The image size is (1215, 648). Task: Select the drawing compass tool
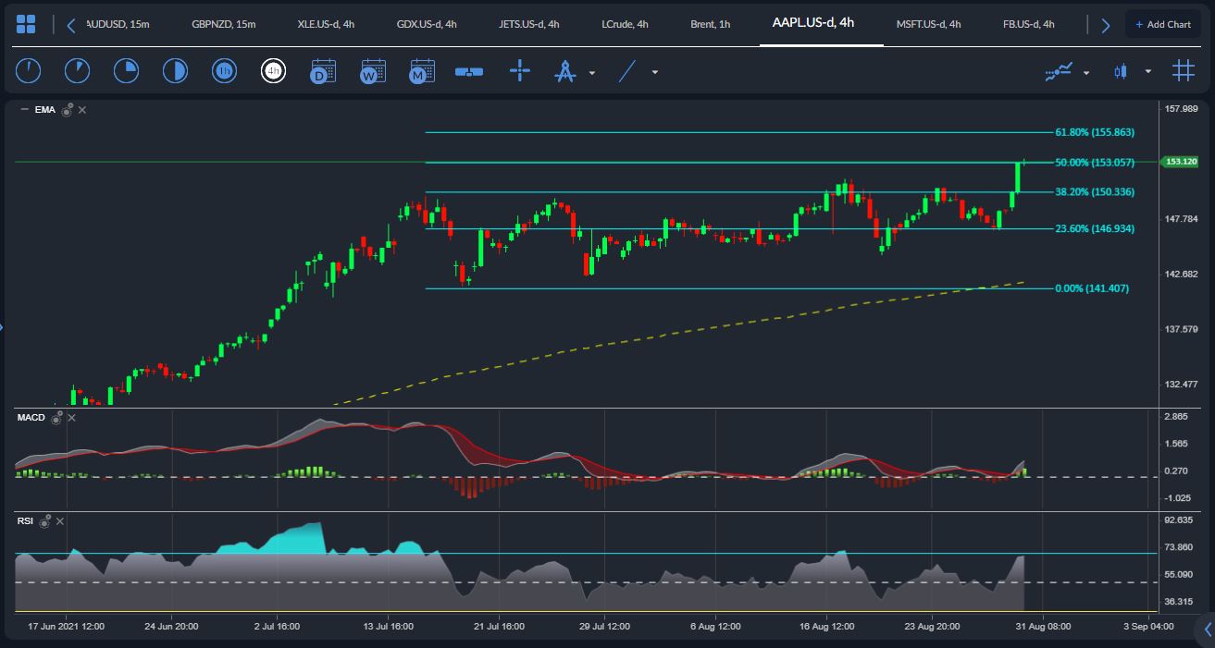point(564,71)
